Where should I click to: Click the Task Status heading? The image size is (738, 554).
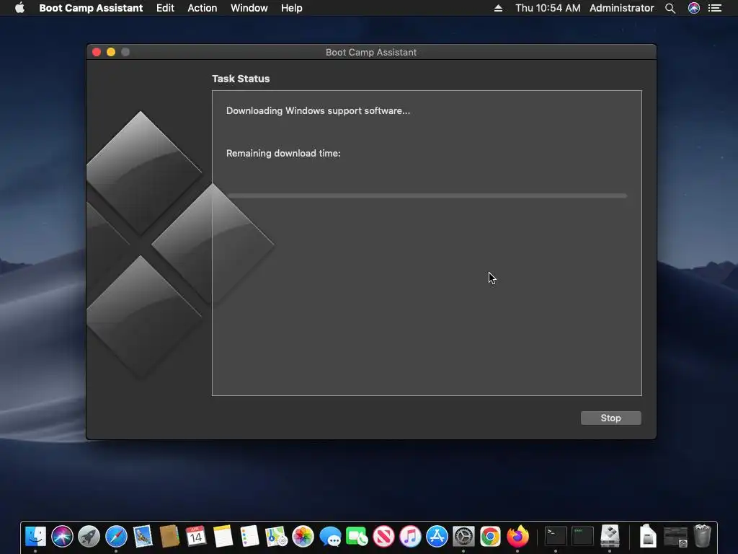pos(241,79)
